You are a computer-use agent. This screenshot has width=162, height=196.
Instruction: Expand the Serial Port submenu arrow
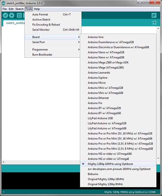(x=79, y=42)
